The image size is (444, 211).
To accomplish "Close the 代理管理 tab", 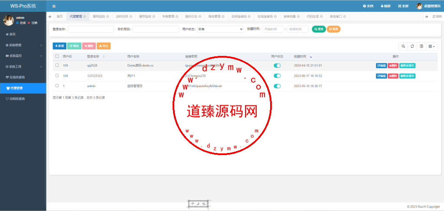I will [85, 17].
